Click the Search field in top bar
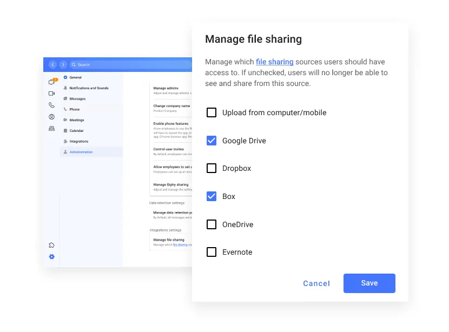The height and width of the screenshot is (332, 449). [130, 65]
